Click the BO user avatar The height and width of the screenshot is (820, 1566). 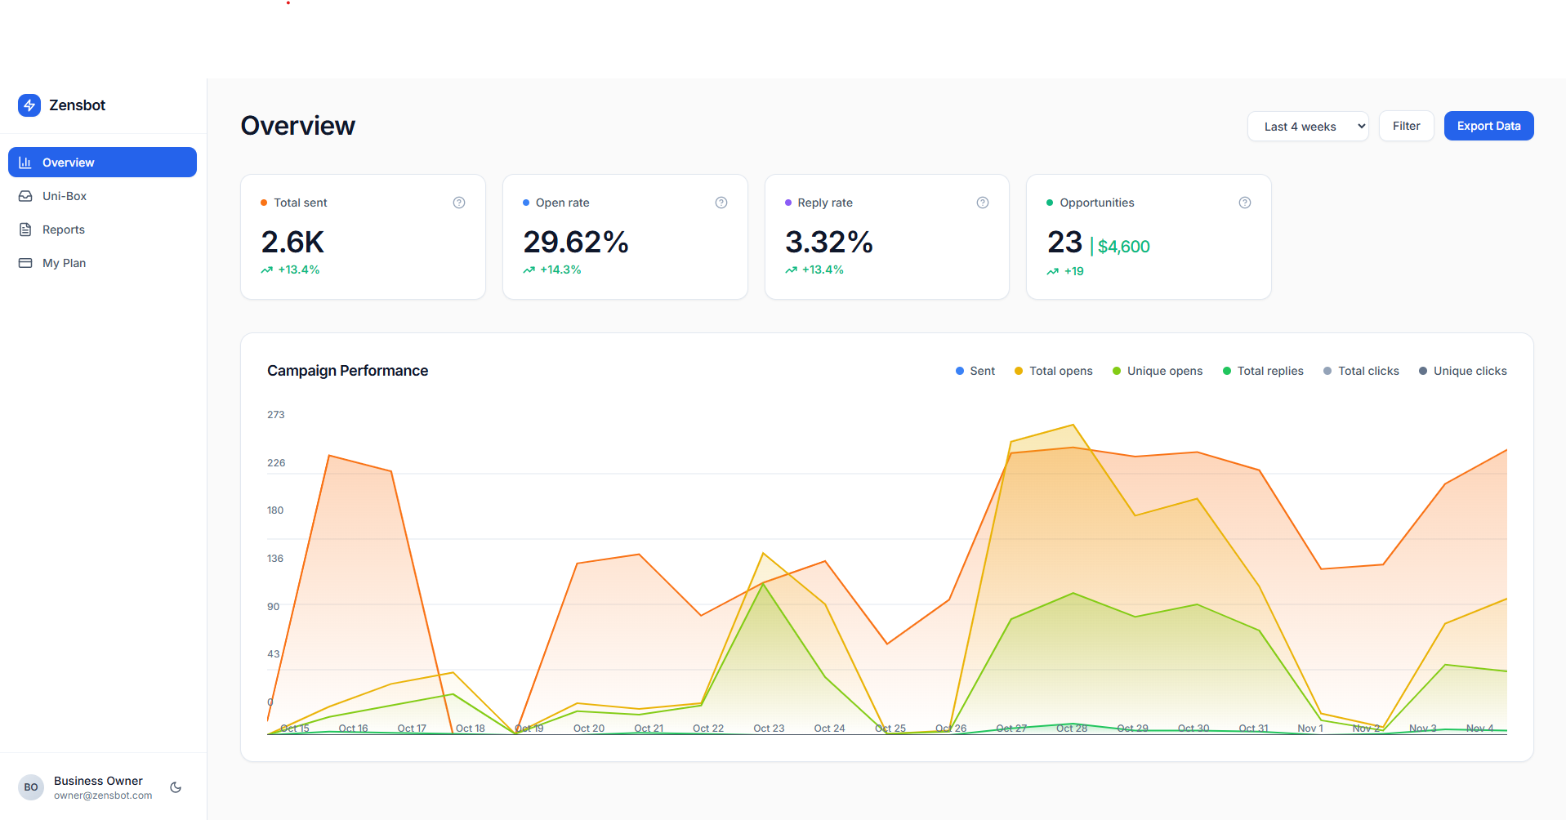[30, 787]
